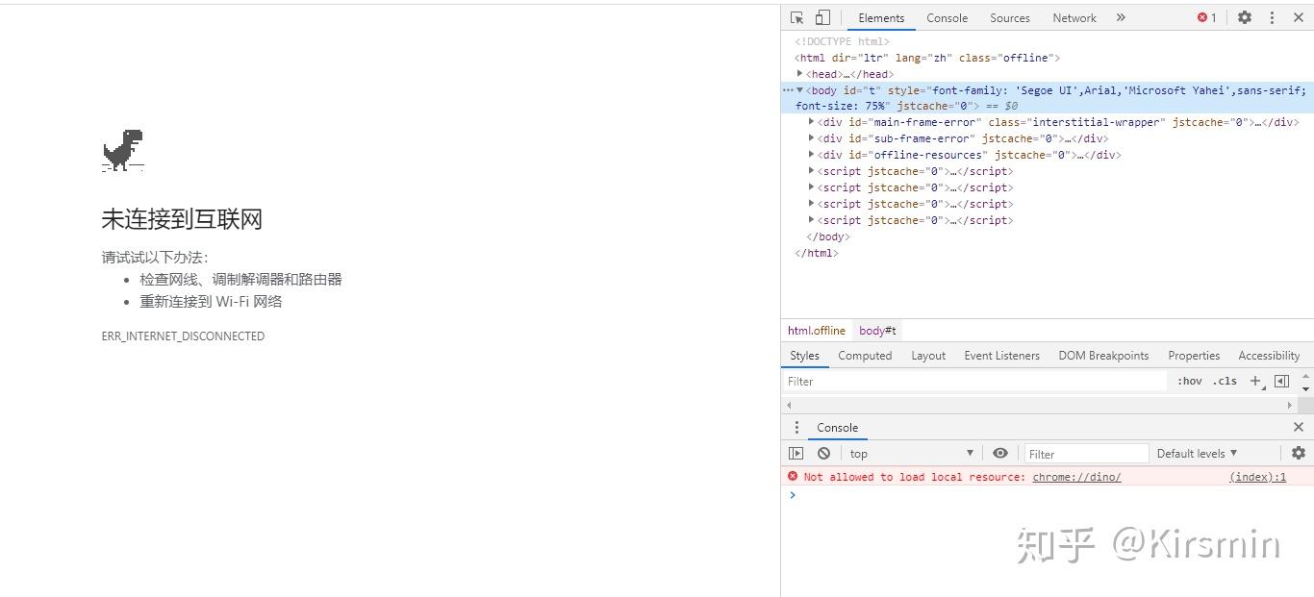The height and width of the screenshot is (597, 1314).
Task: Open the (index):1 source link
Action: (1257, 477)
